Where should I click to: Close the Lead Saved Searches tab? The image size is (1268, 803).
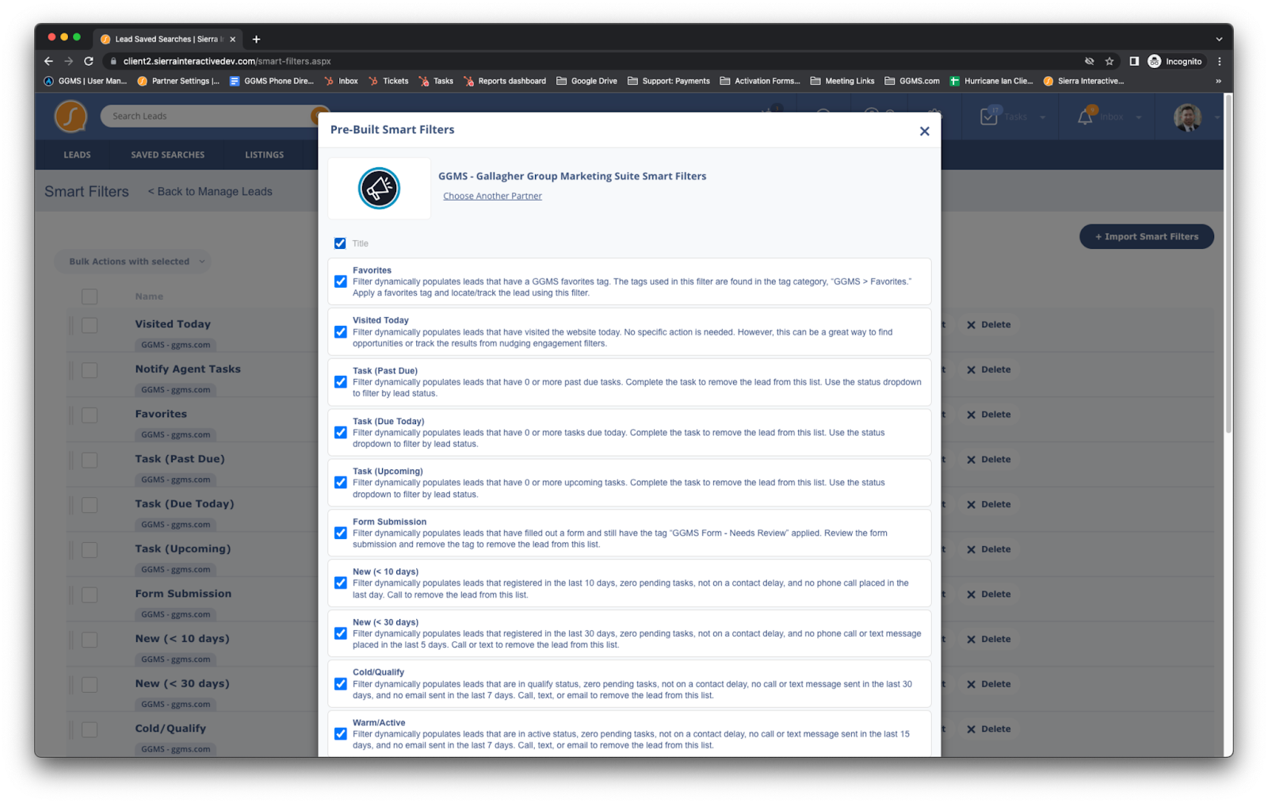click(233, 39)
